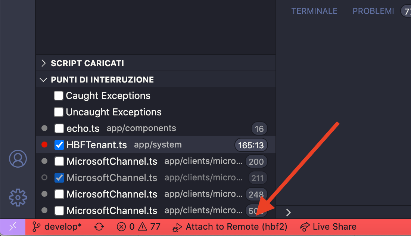Click the develop* git branch indicator
This screenshot has height=236, width=411.
click(57, 227)
